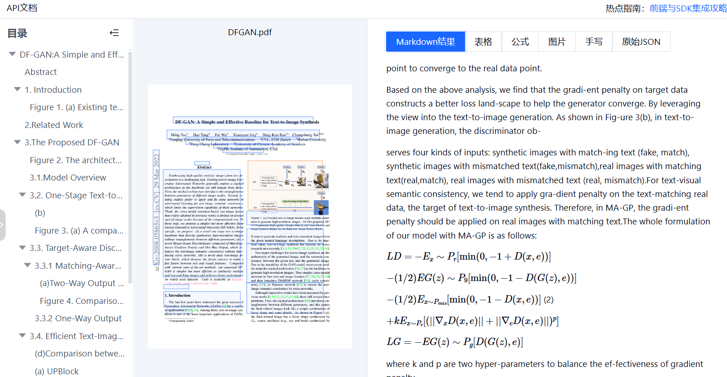Jump to 3.The Proposed DF-GAN entry
Image resolution: width=727 pixels, height=377 pixels.
[x=72, y=143]
